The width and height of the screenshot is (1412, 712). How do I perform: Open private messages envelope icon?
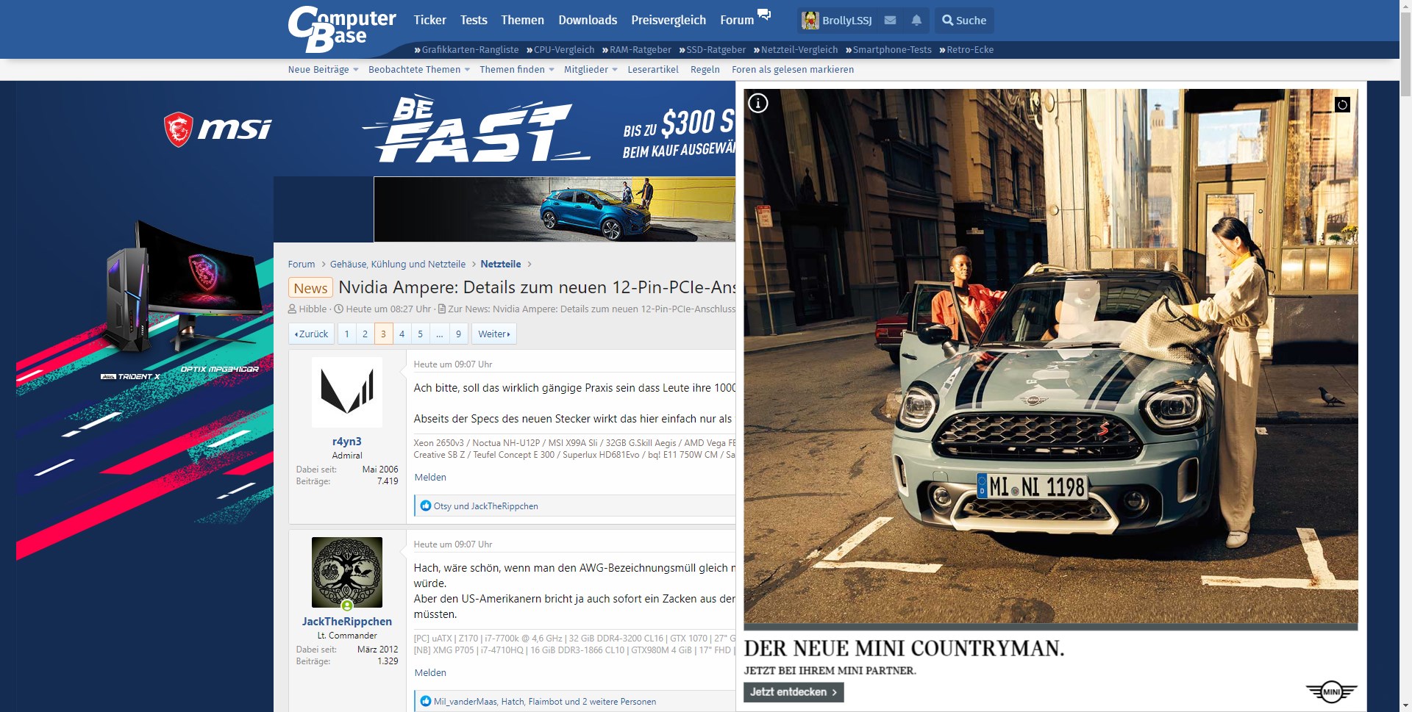click(890, 21)
